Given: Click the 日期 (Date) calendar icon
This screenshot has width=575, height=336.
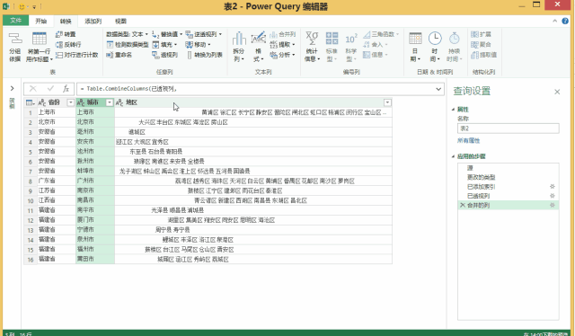Looking at the screenshot, I should pos(415,39).
